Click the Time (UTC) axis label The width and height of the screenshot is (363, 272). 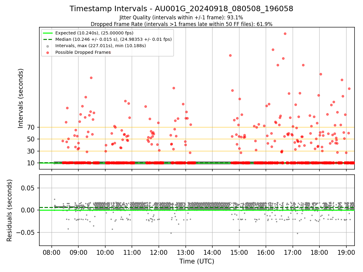pyautogui.click(x=197, y=261)
